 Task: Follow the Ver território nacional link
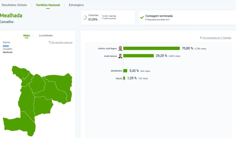coord(62,42)
